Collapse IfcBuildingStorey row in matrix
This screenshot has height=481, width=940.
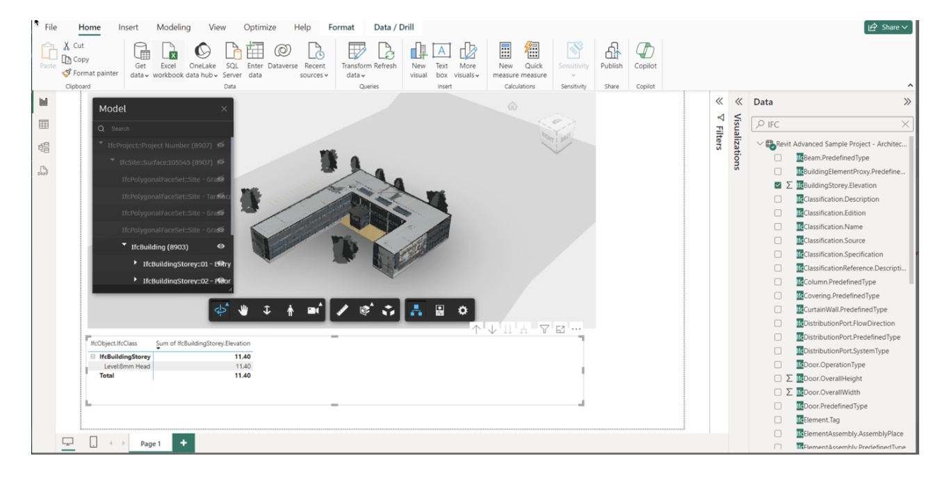pyautogui.click(x=93, y=357)
